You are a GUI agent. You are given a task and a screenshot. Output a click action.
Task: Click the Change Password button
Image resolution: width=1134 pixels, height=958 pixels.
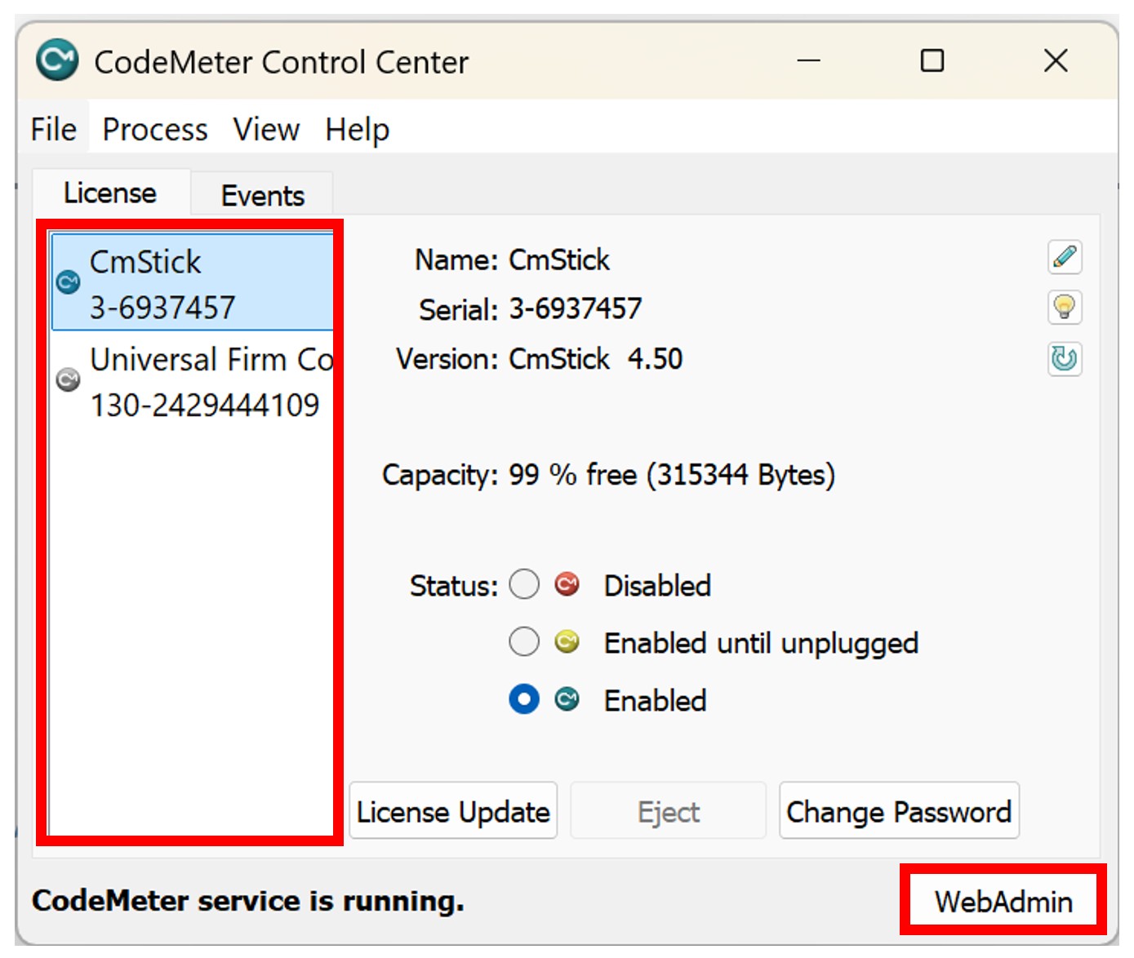[x=899, y=811]
